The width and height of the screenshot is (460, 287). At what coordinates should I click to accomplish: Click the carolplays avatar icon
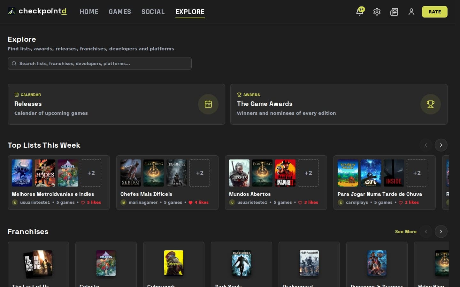click(341, 202)
